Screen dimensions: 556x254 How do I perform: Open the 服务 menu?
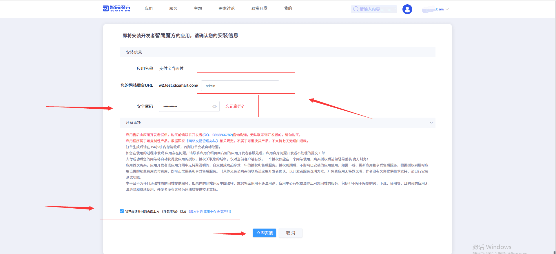pos(173,8)
